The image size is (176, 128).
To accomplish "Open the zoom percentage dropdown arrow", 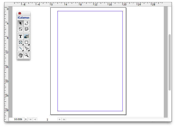I will click(x=26, y=119).
